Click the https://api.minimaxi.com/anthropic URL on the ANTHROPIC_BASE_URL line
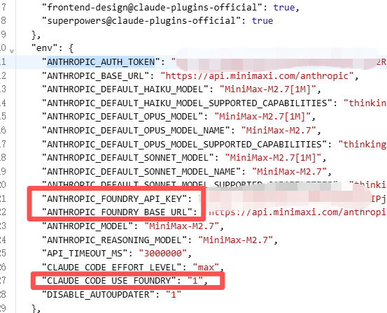This screenshot has height=313, width=387. [257, 75]
